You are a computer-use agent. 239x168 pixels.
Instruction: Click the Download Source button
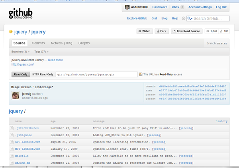pyautogui.click(x=186, y=31)
